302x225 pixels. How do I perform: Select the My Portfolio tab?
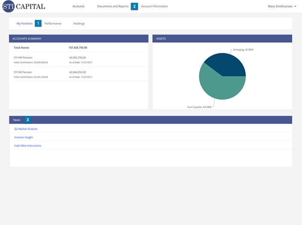coord(24,23)
